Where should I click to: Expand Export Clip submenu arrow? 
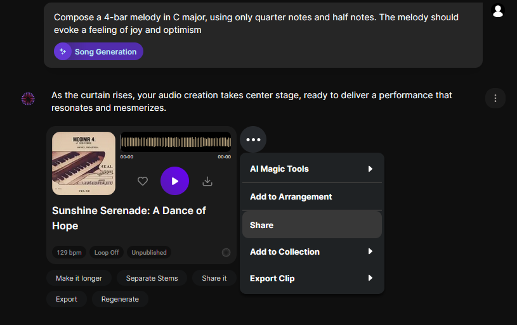(370, 278)
